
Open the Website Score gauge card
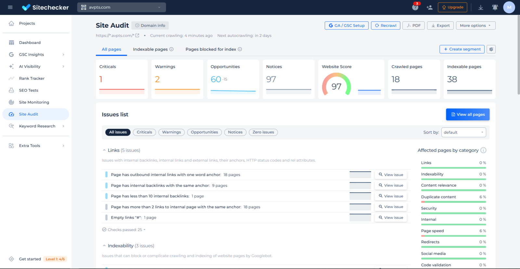[351, 79]
